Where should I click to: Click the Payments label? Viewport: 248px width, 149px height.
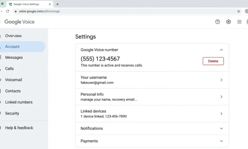[x=89, y=141]
